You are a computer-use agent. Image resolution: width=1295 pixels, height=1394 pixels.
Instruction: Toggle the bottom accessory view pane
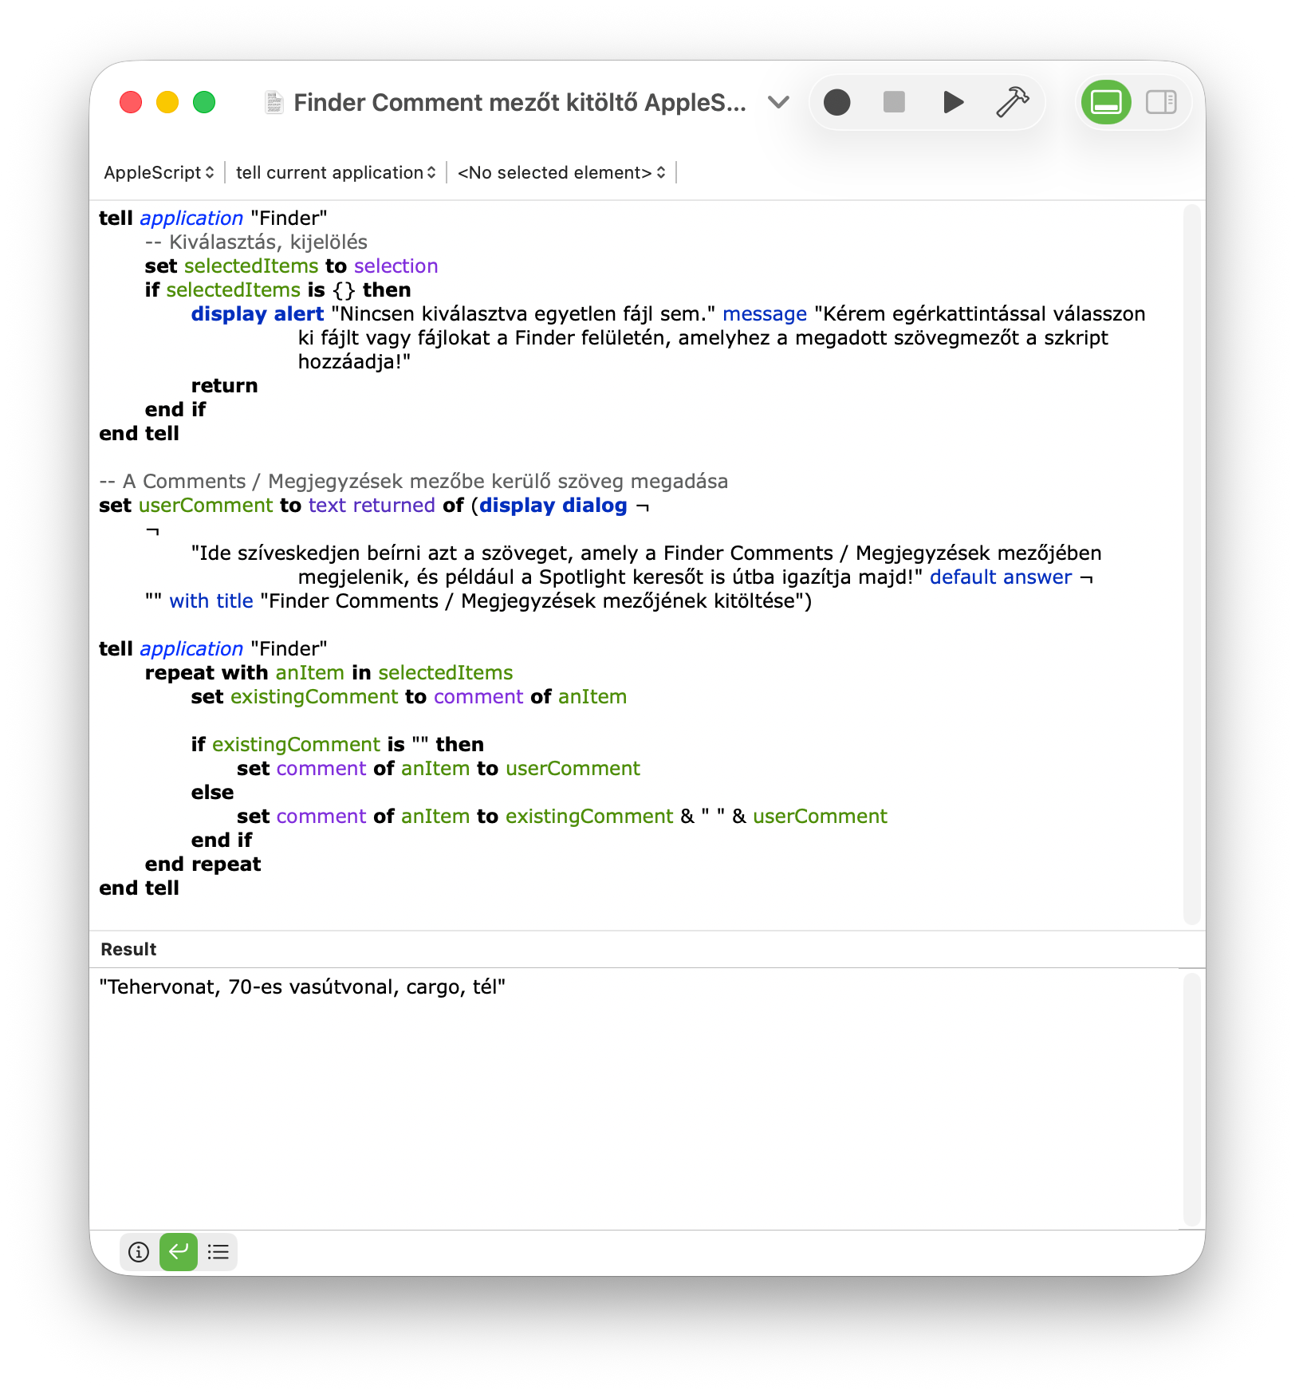click(1106, 103)
